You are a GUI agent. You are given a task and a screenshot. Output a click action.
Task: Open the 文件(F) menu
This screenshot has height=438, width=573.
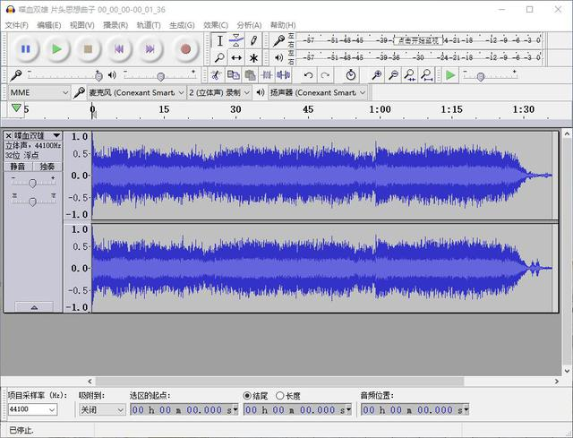coord(16,25)
